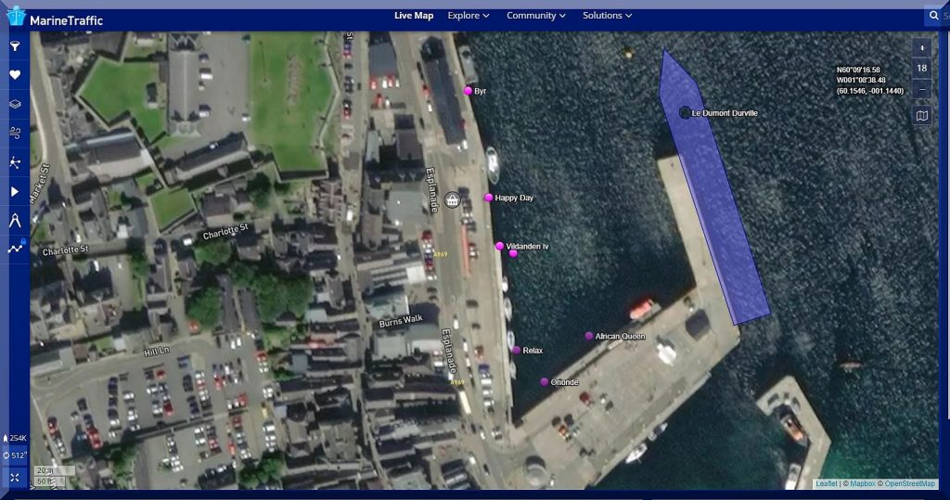Screen dimensions: 950x500
Task: Open the locked route analytics tool
Action: 15,248
